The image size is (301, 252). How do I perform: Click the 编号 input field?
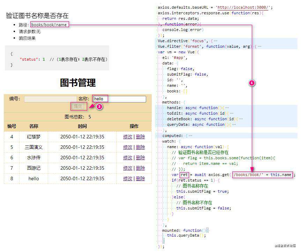tap(51, 99)
